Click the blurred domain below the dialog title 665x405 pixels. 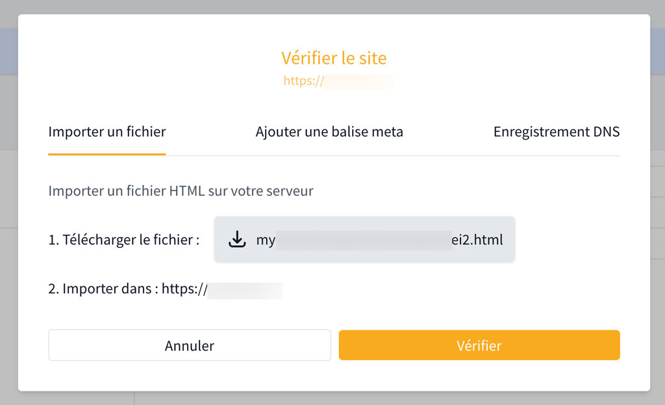click(x=358, y=82)
